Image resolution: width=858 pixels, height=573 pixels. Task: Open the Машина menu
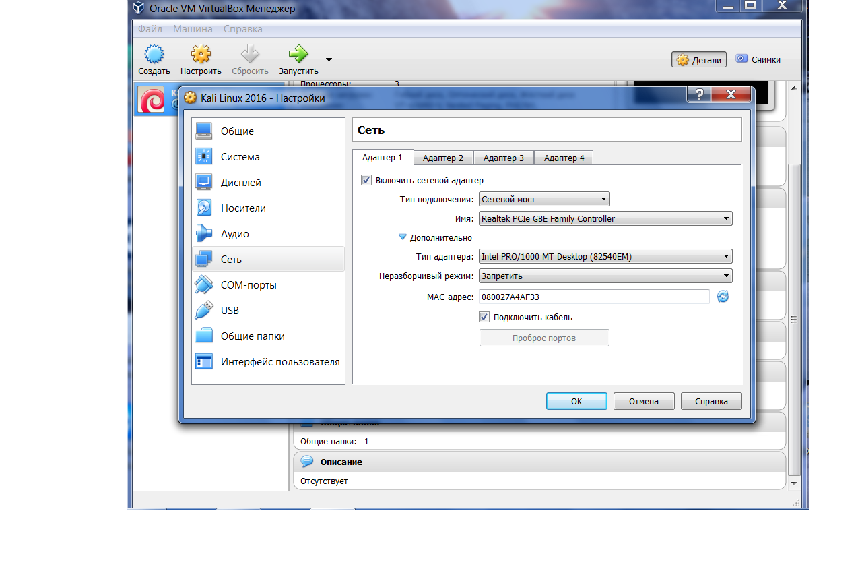[x=193, y=29]
